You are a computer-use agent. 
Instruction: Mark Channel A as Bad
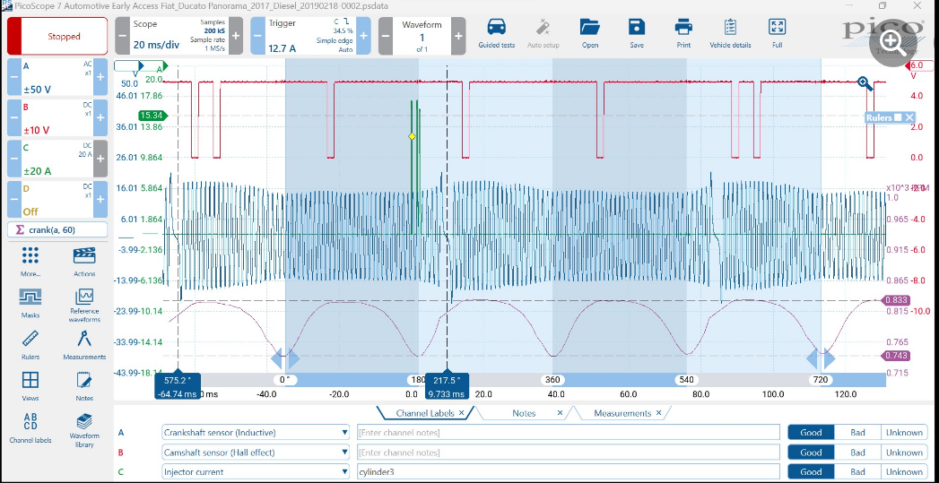point(857,432)
